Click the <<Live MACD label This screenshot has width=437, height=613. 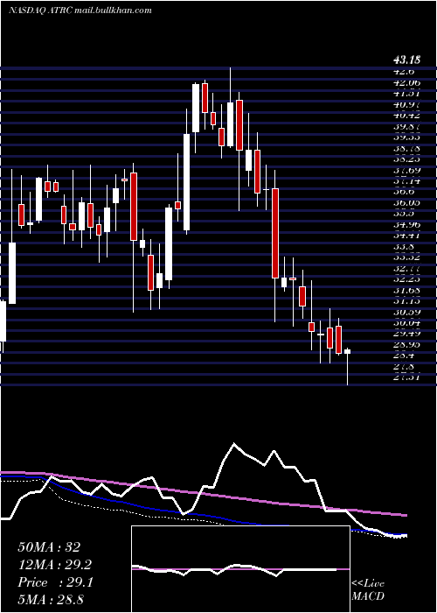click(368, 590)
